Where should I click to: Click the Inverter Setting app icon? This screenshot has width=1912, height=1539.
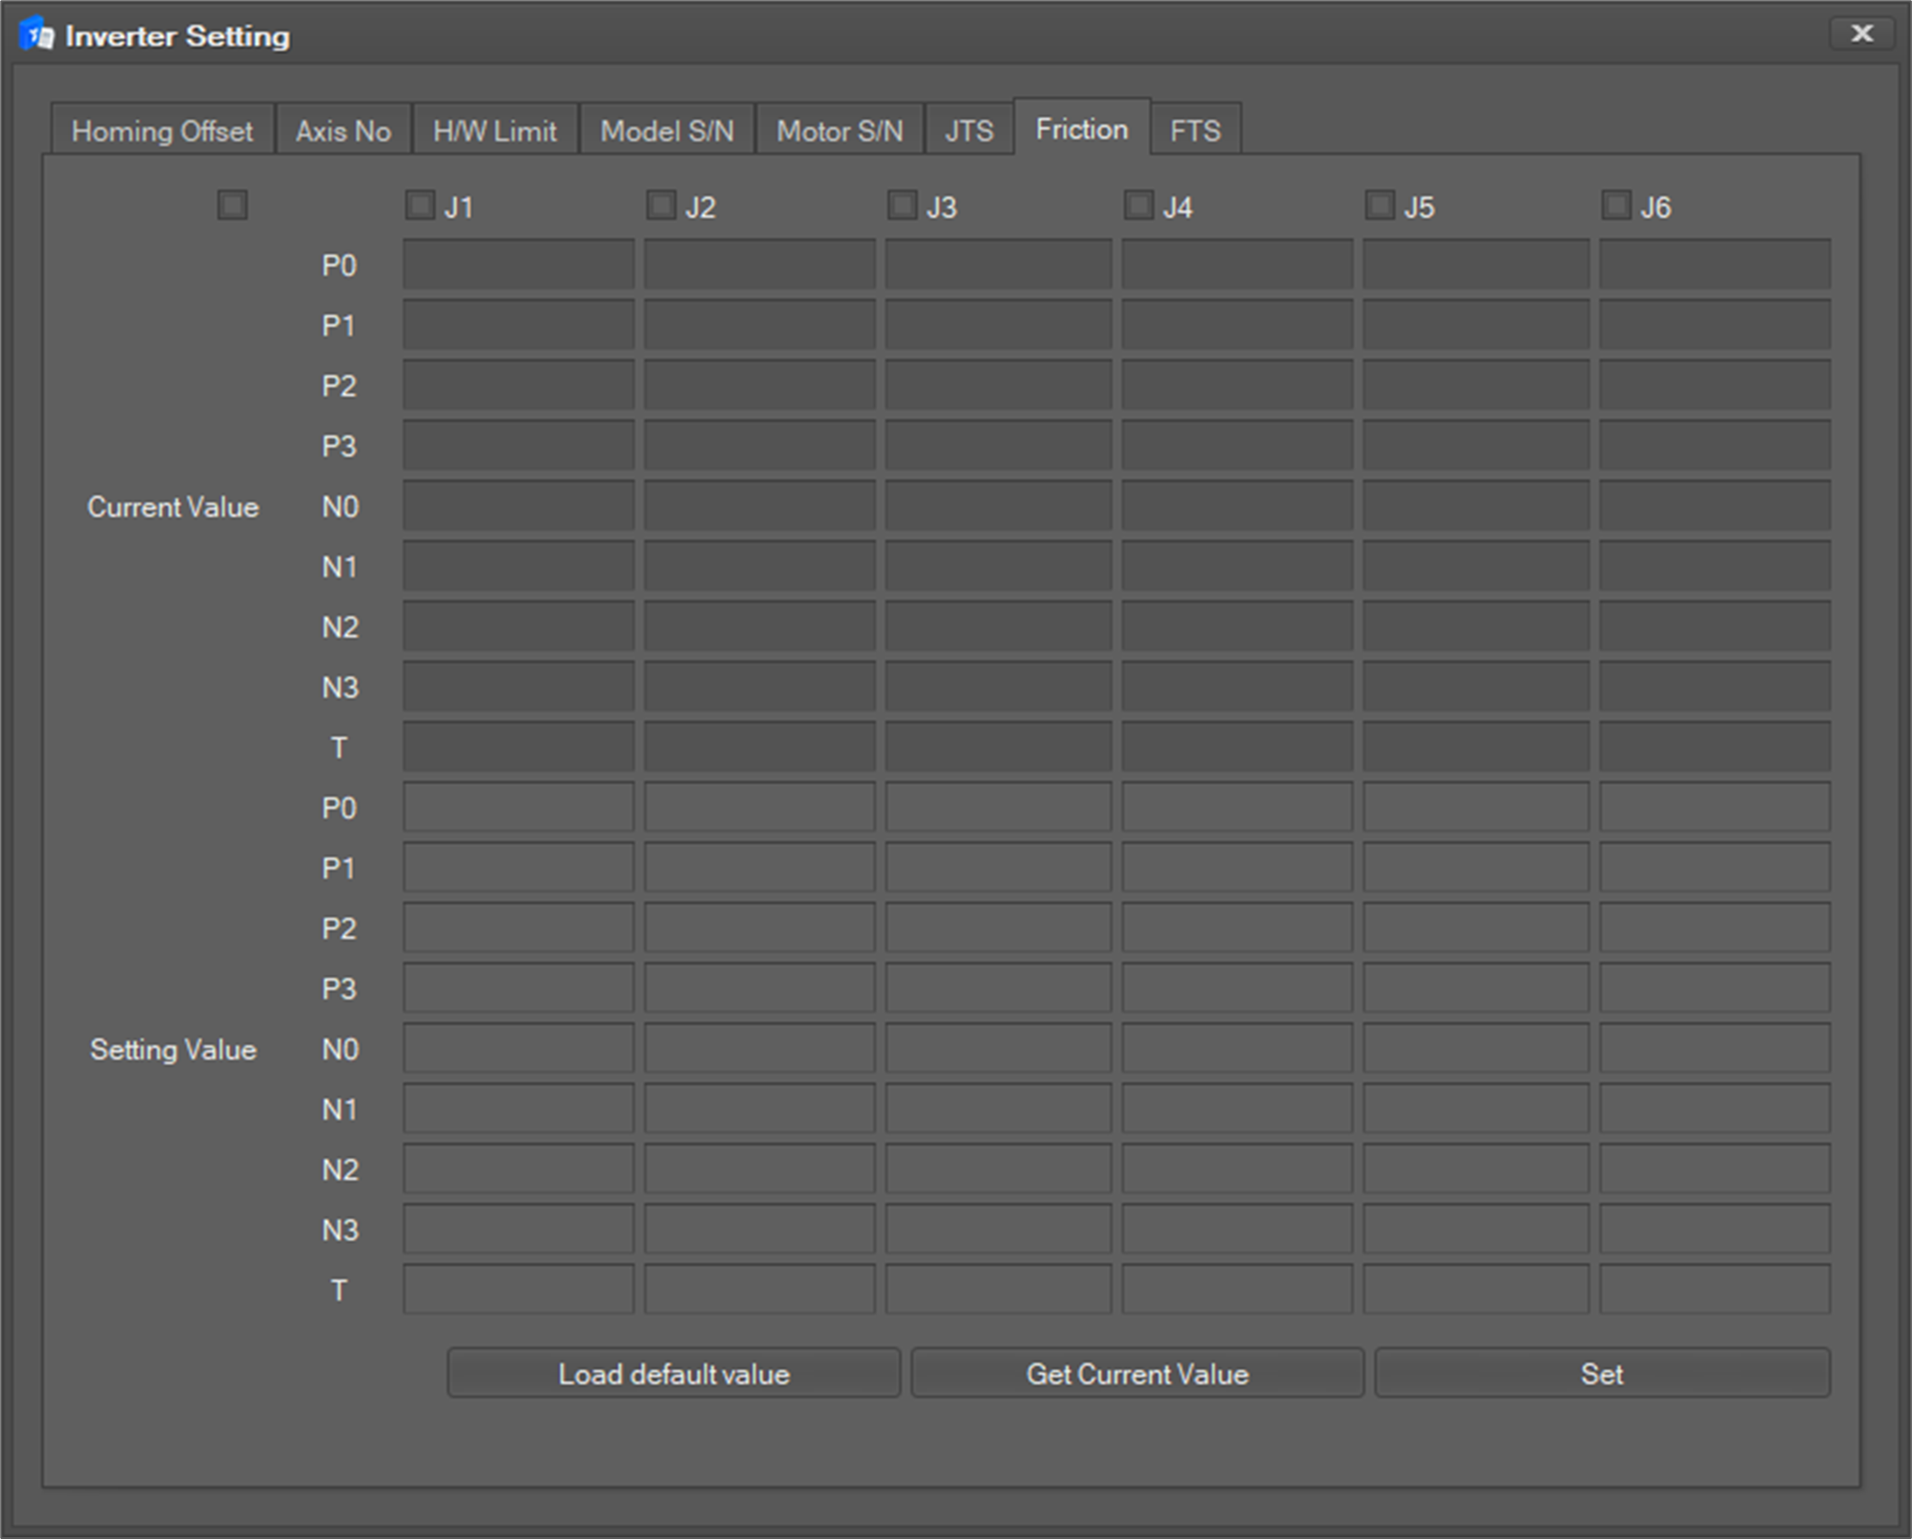tap(36, 35)
